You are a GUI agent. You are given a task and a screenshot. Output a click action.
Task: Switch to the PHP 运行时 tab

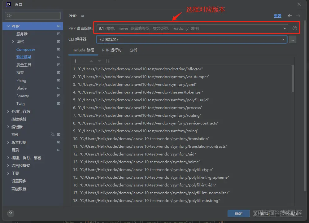coord(112,50)
